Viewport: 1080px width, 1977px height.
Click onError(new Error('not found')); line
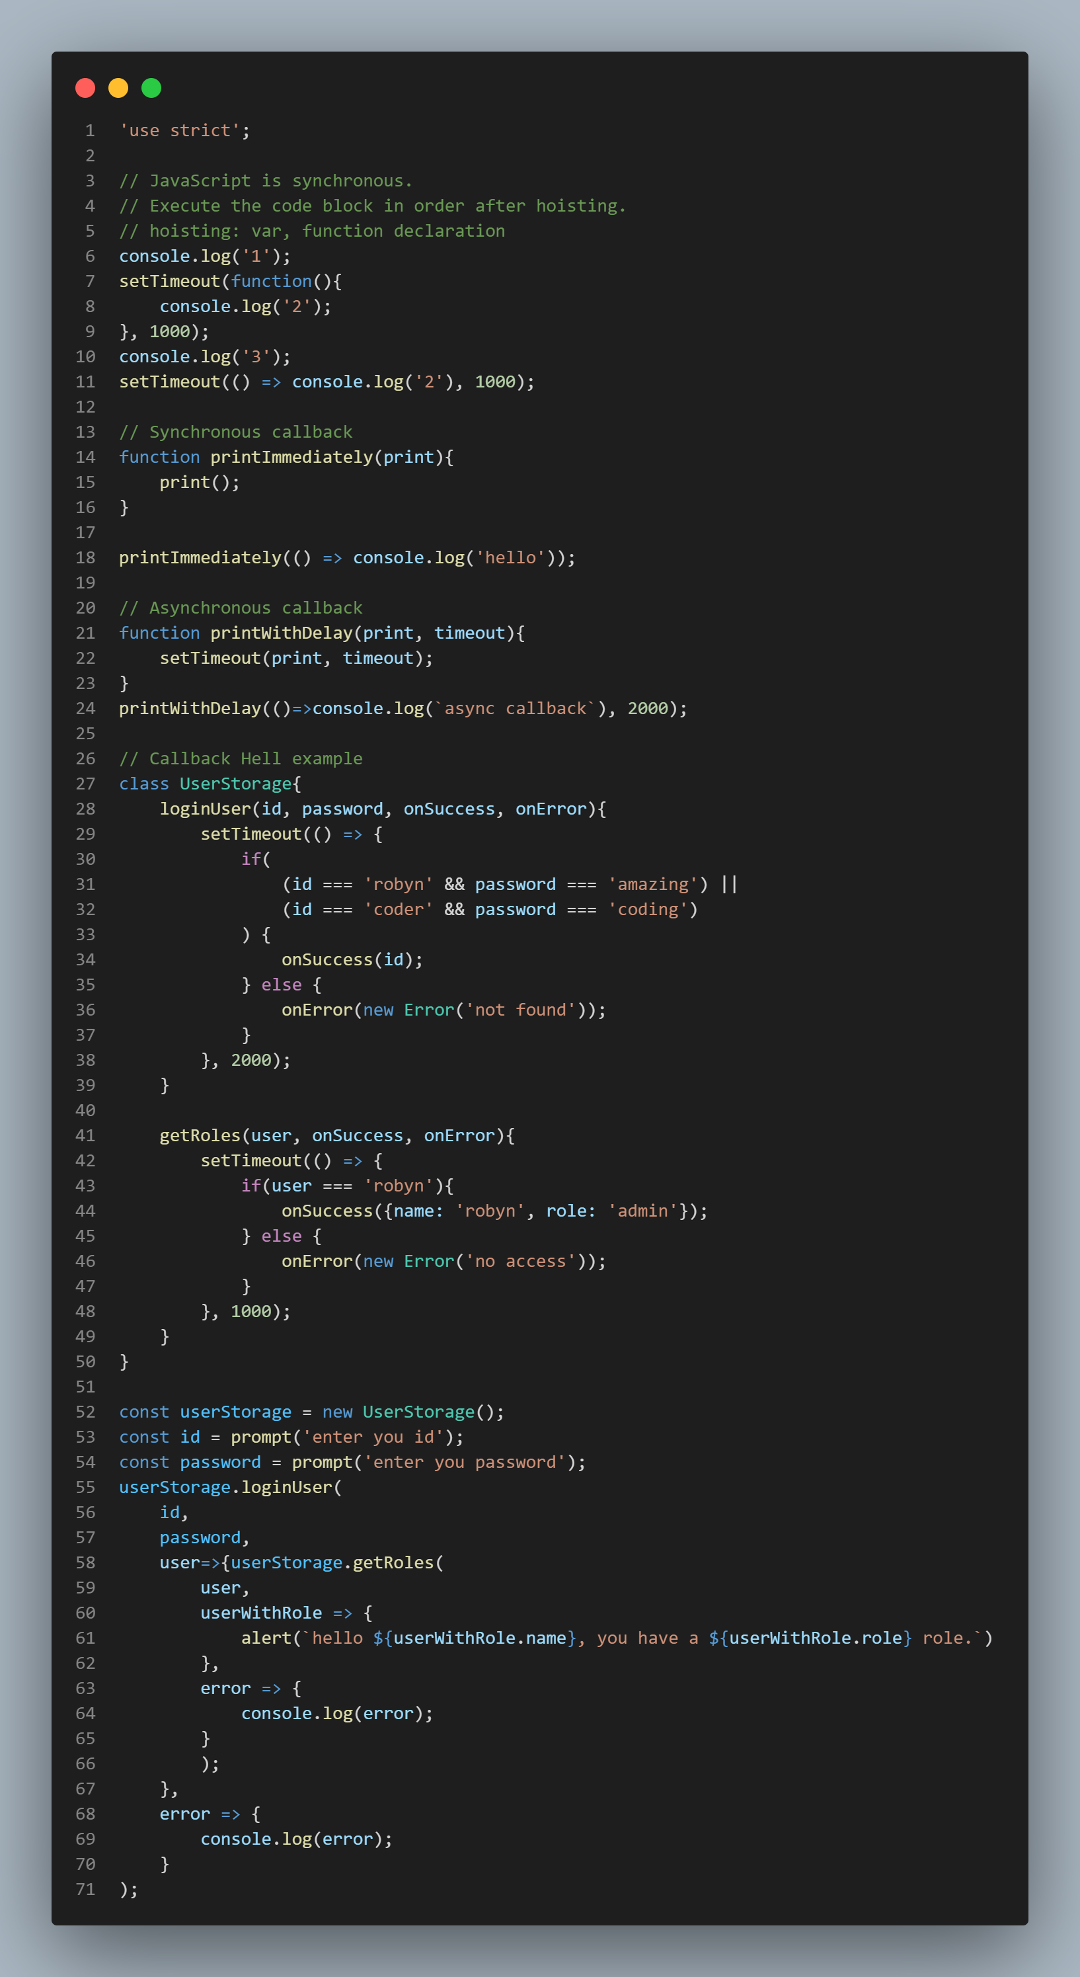tap(444, 1010)
